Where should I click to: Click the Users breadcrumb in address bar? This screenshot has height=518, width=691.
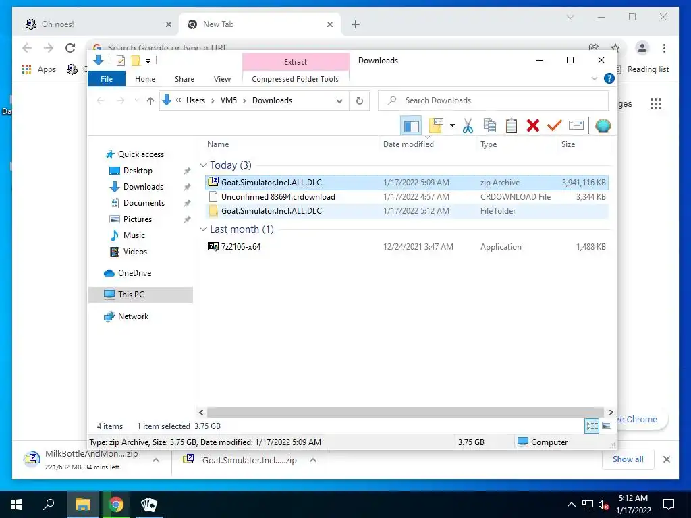196,100
